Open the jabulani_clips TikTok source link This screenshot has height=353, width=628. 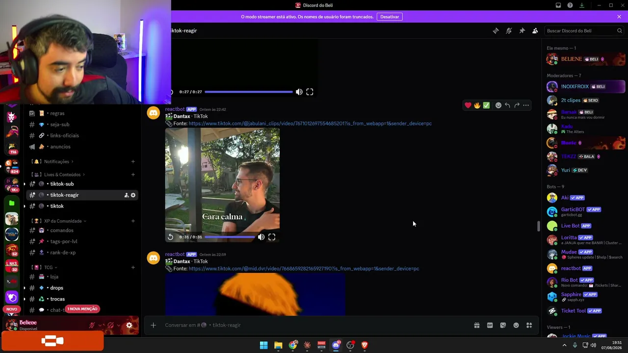[310, 124]
